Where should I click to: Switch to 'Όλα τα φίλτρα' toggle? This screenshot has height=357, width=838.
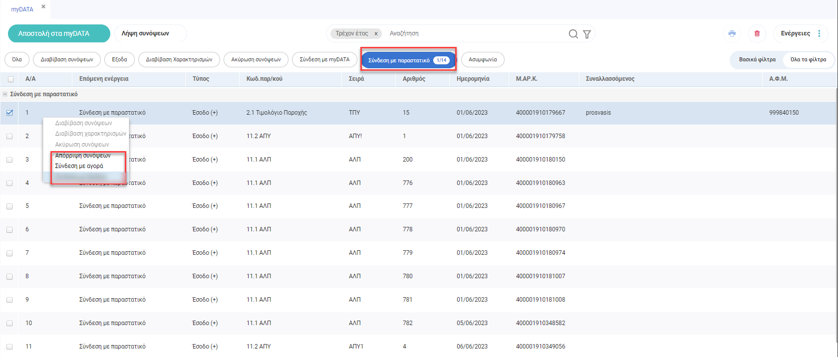(808, 60)
